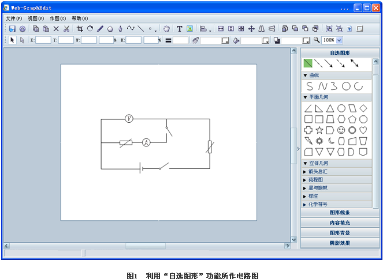383x279 pixels.
Task: Pick the lightning bolt shape
Action: (x=308, y=141)
